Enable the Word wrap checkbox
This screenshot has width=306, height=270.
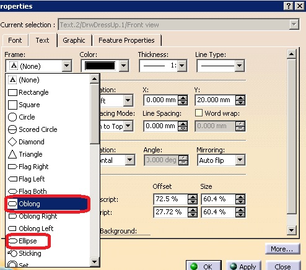(199, 113)
